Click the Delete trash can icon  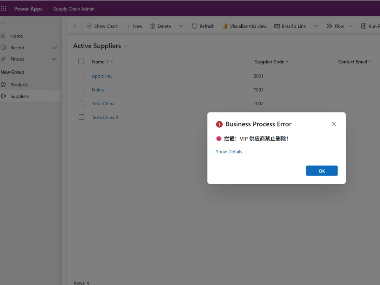tap(152, 26)
